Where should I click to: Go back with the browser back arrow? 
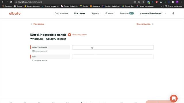click(x=3, y=2)
